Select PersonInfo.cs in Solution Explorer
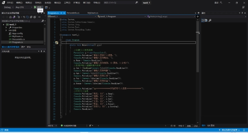 coord(18,39)
